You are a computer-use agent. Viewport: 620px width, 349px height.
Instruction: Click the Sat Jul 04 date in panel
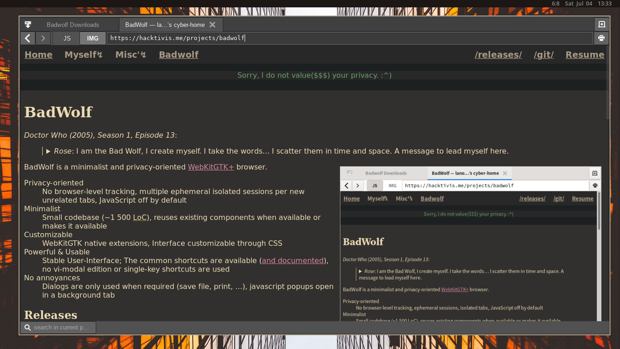578,3
